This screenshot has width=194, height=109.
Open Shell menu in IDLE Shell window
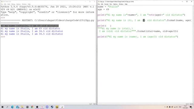coord(9,4)
